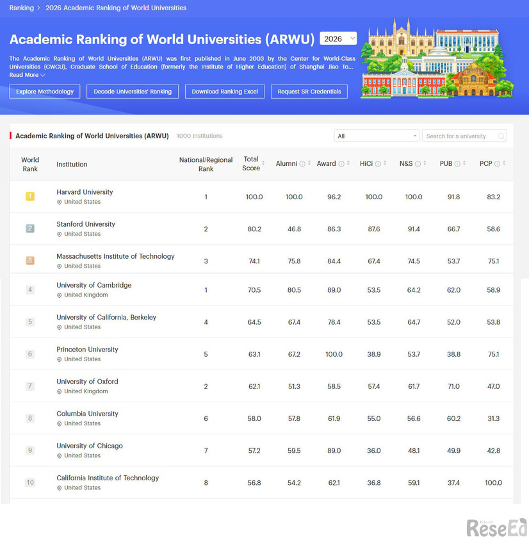
Task: Click the PUB info icon
Action: click(x=457, y=164)
